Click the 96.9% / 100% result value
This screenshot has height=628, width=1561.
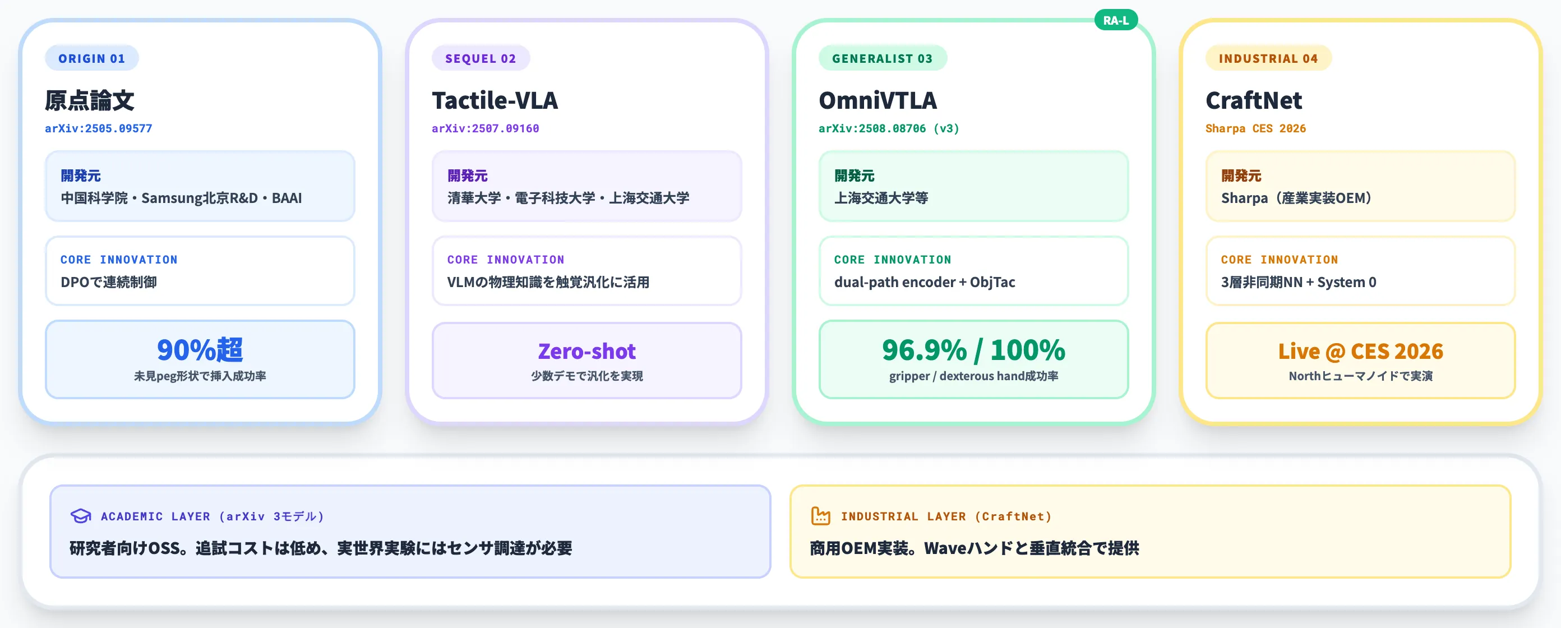(x=973, y=350)
